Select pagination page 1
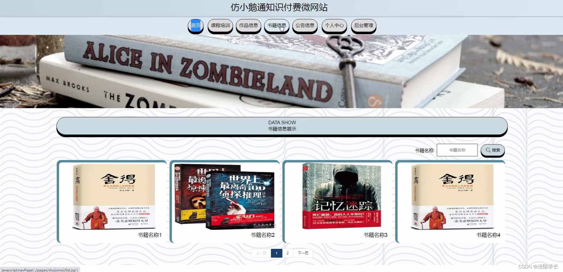 (x=277, y=253)
